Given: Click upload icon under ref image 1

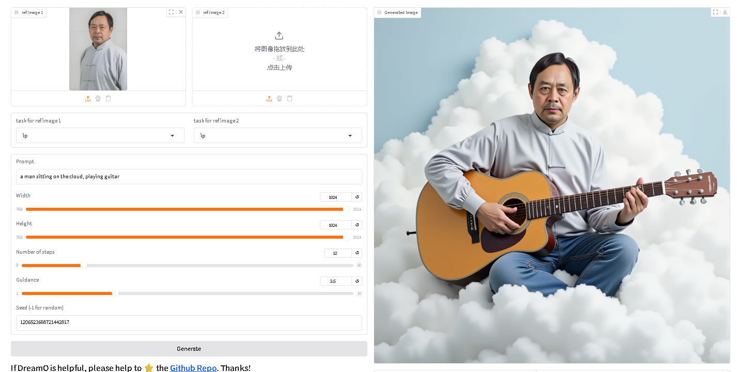Looking at the screenshot, I should pyautogui.click(x=88, y=99).
